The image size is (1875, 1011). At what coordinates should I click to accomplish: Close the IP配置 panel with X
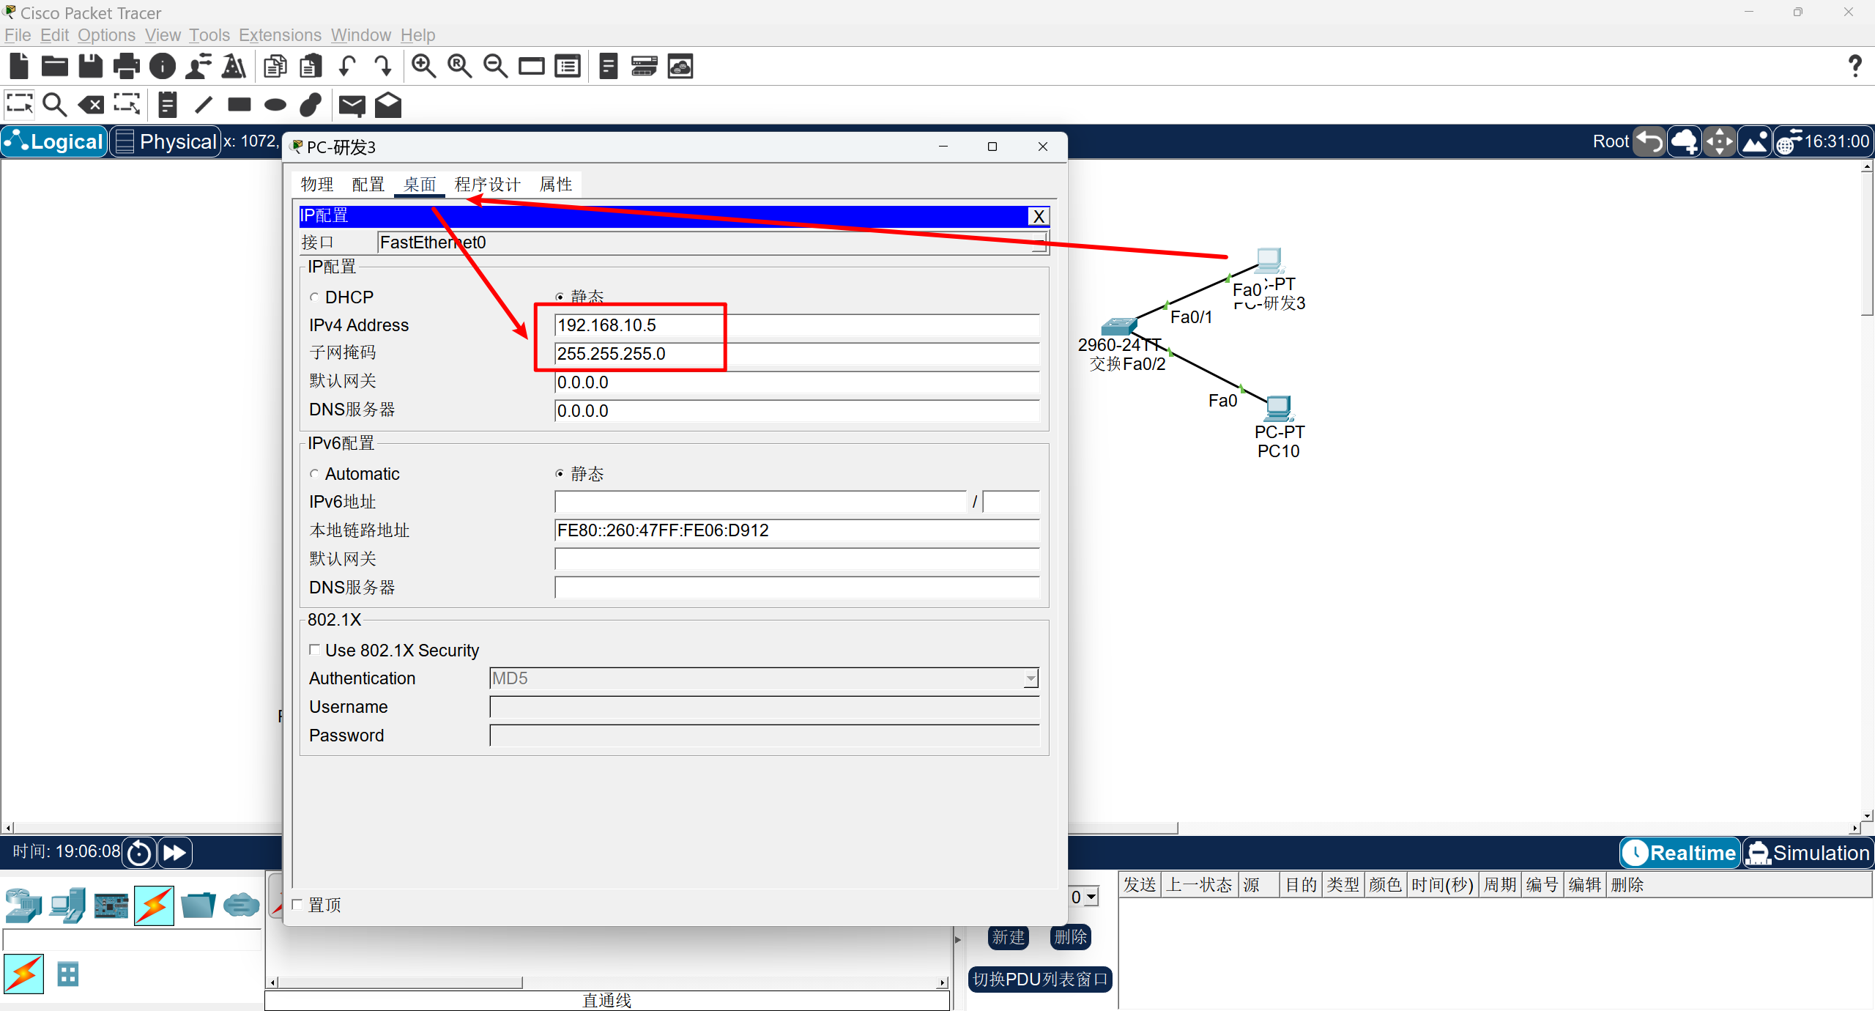pyautogui.click(x=1039, y=216)
